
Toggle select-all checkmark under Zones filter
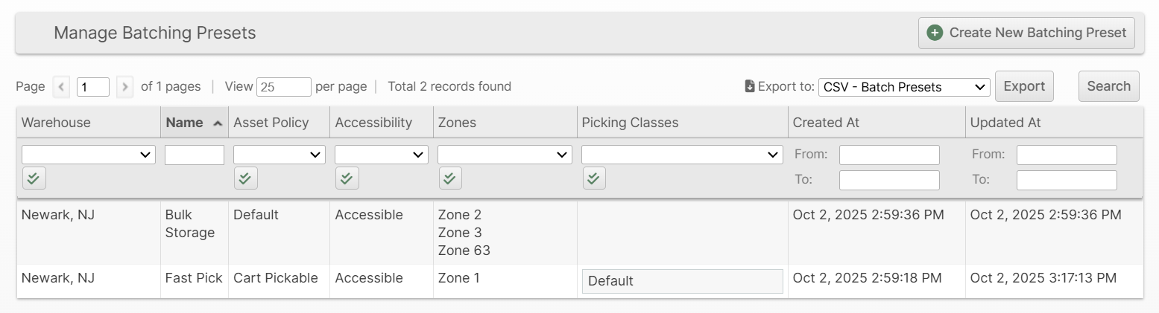click(x=449, y=178)
